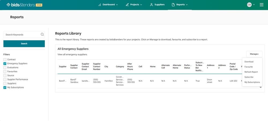Click the bids&tenders logo icon
The width and height of the screenshot is (268, 121).
8,5
